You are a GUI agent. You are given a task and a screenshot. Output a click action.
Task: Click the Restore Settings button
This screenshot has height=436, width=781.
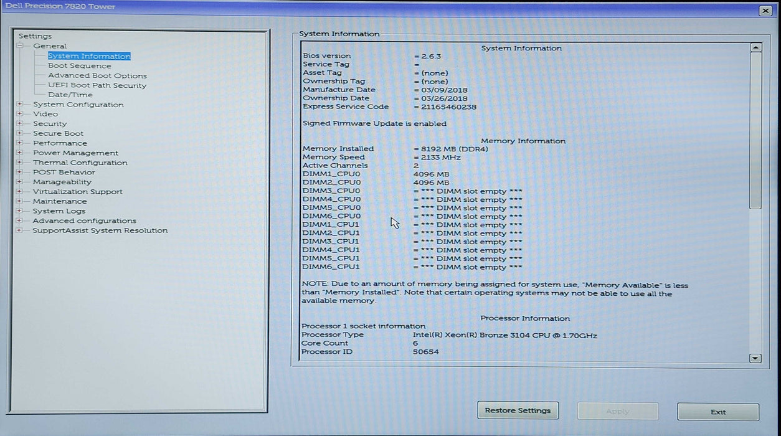click(x=518, y=410)
